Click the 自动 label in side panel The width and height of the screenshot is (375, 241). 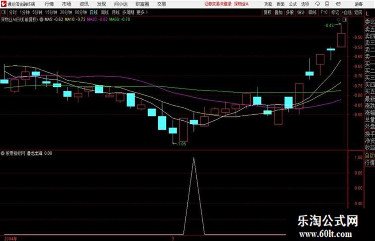click(370, 156)
